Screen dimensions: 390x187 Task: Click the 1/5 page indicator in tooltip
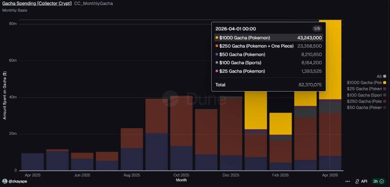tap(317, 29)
